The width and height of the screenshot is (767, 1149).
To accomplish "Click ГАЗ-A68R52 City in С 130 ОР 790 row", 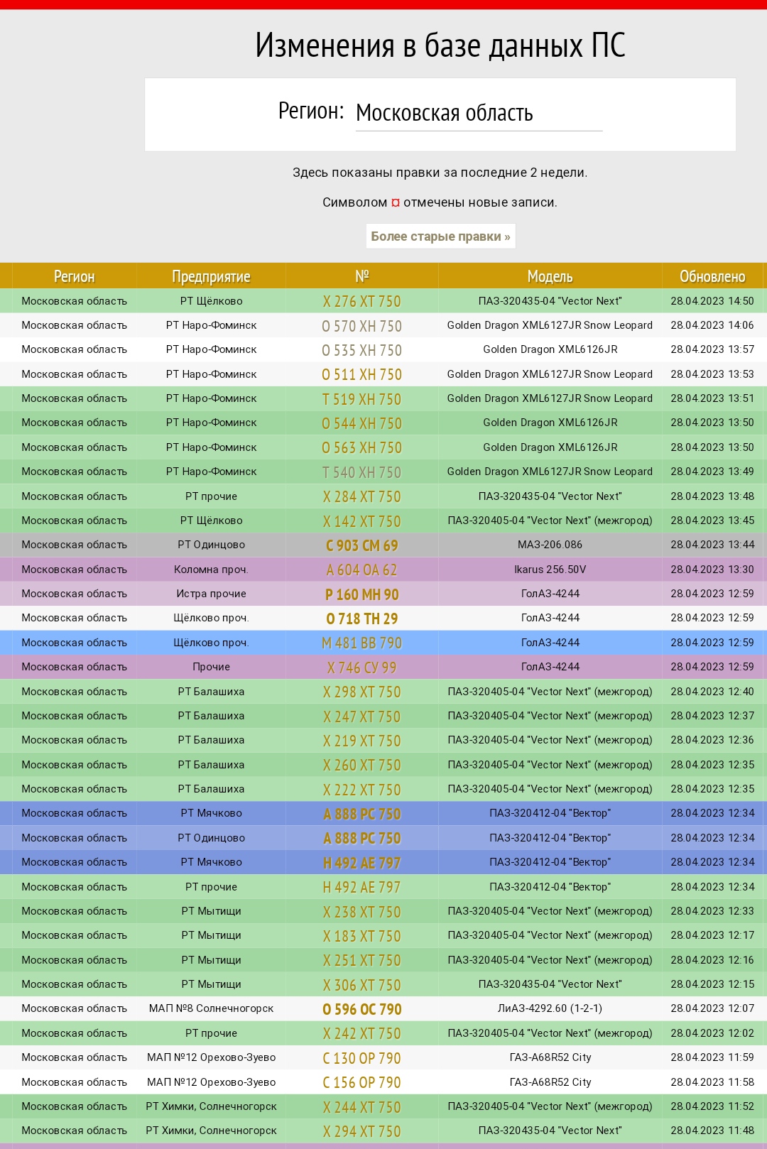I will coord(550,1057).
